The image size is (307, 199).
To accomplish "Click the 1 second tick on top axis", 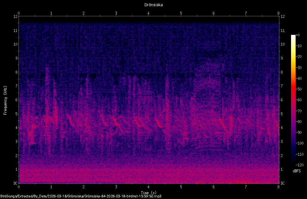I will click(x=51, y=13).
